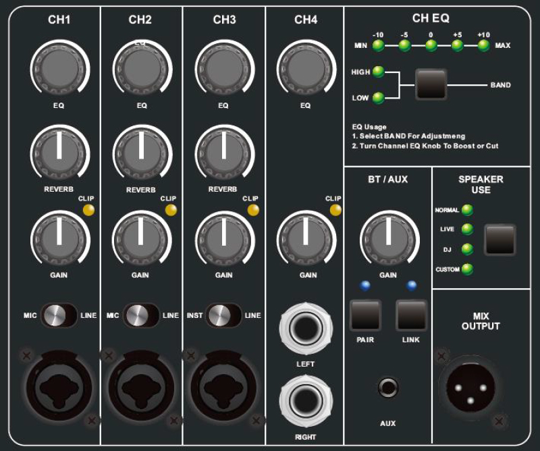Click the MIX OUTPUT XLR connector
540x451 pixels.
470,388
